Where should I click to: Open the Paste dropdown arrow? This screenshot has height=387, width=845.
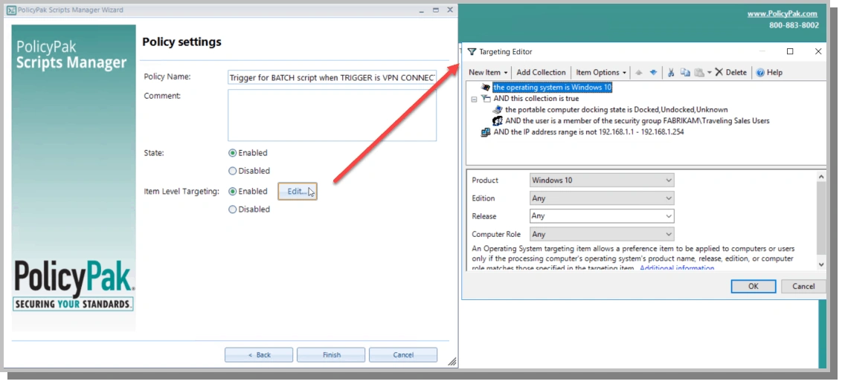709,73
